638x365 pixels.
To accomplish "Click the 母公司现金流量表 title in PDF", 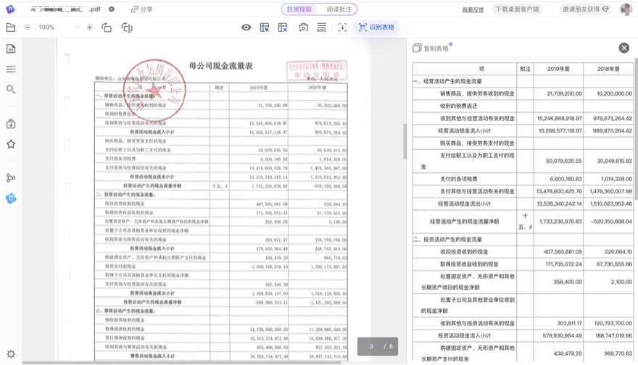I will point(221,66).
